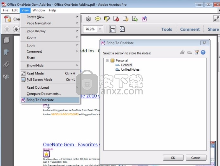Select the highlight text tool icon

[x=107, y=19]
